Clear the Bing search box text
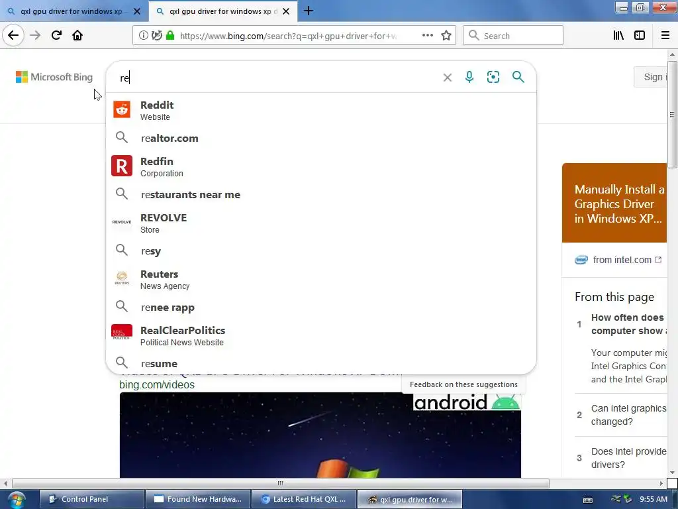678x509 pixels. point(448,78)
